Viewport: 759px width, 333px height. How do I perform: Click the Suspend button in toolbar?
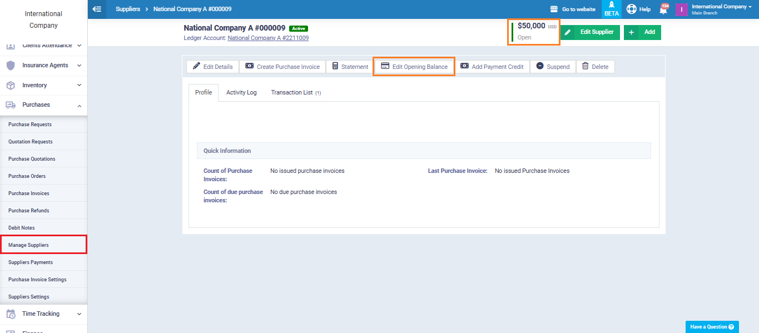(553, 67)
